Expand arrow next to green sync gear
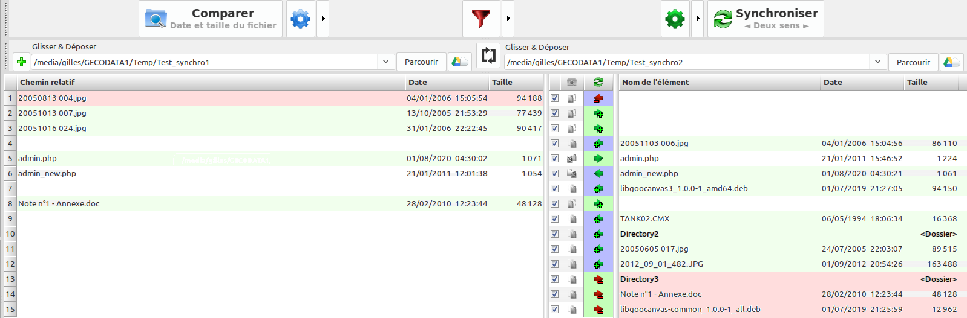The width and height of the screenshot is (967, 318). (x=698, y=19)
